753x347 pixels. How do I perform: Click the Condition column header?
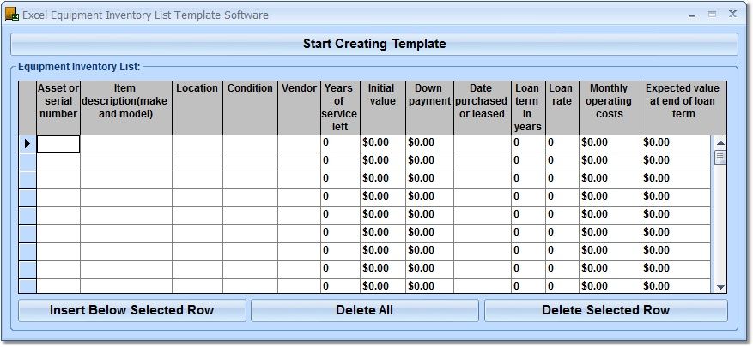[x=250, y=108]
